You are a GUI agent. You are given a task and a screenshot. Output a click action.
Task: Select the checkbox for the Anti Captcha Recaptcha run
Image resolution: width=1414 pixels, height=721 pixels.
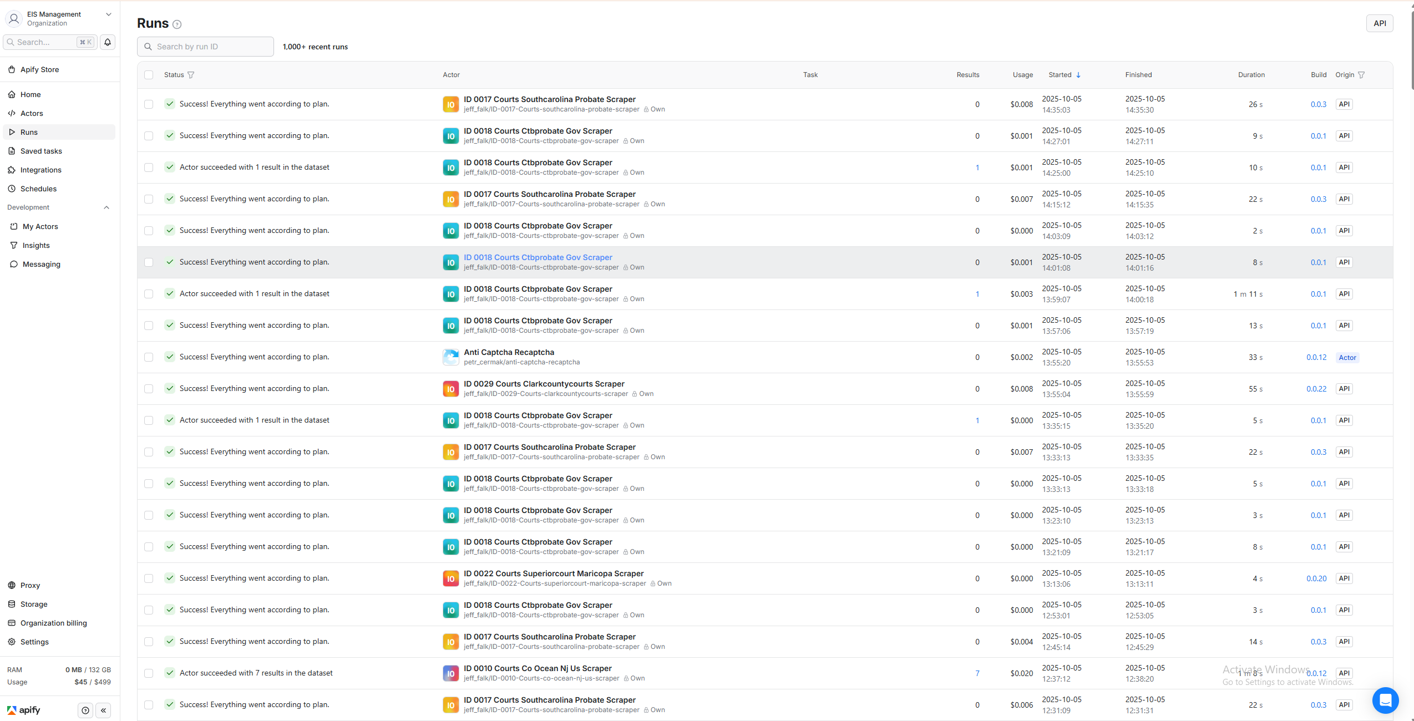[x=149, y=357]
